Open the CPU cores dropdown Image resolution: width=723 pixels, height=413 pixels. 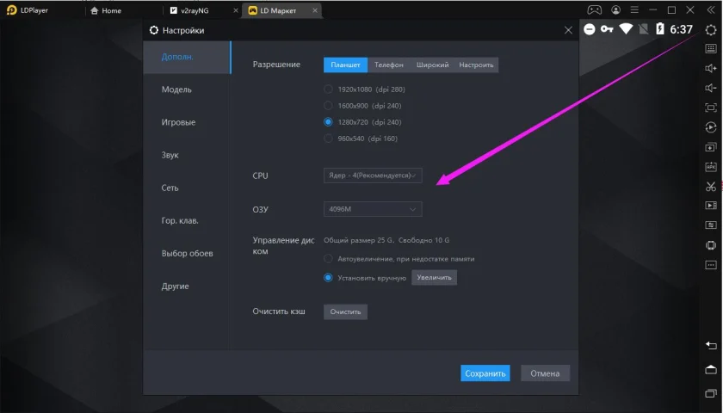(373, 176)
